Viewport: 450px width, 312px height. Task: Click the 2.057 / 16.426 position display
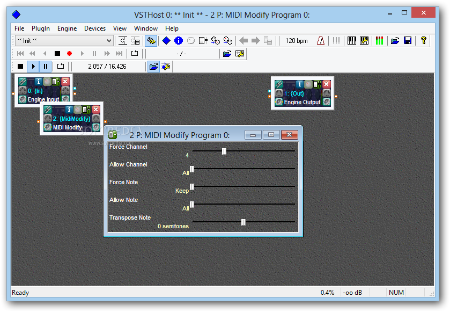coord(107,67)
